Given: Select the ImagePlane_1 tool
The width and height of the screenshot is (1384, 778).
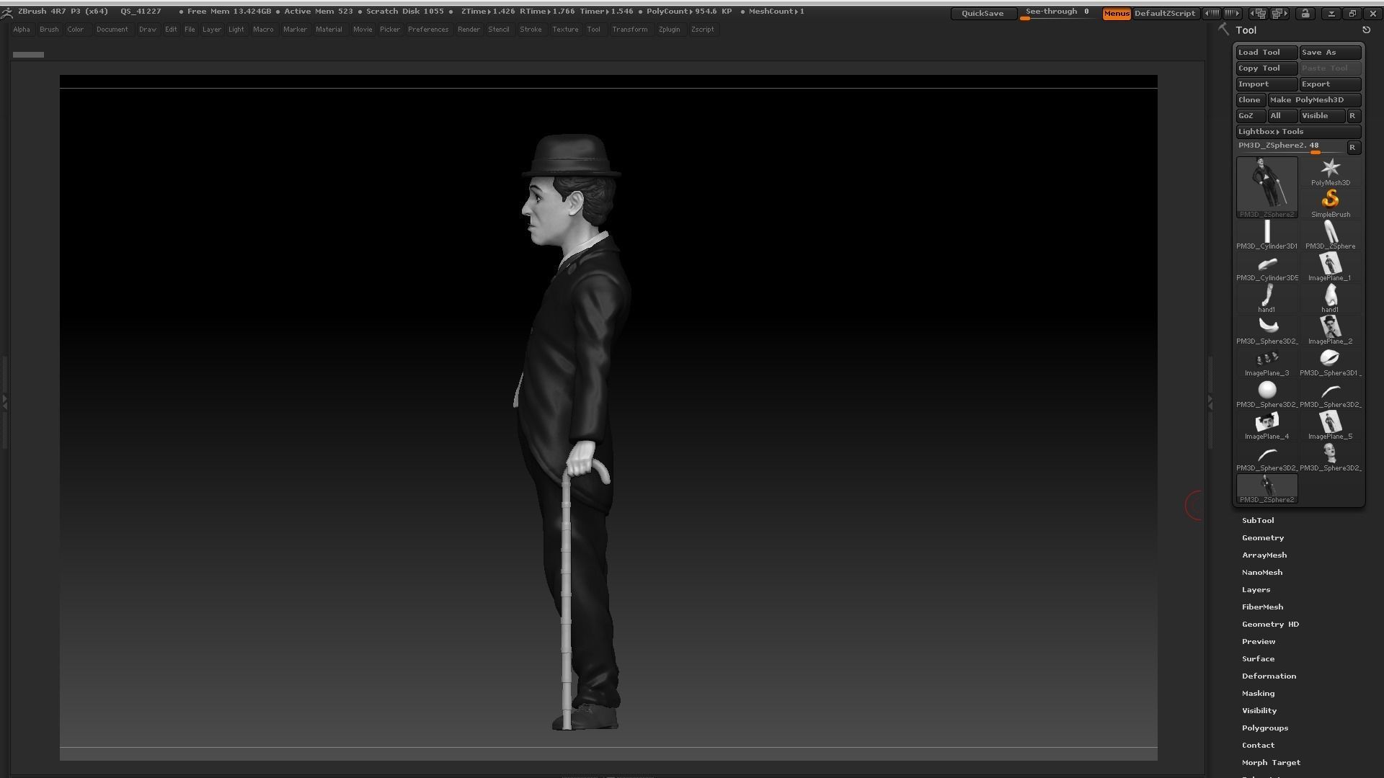Looking at the screenshot, I should click(1330, 267).
